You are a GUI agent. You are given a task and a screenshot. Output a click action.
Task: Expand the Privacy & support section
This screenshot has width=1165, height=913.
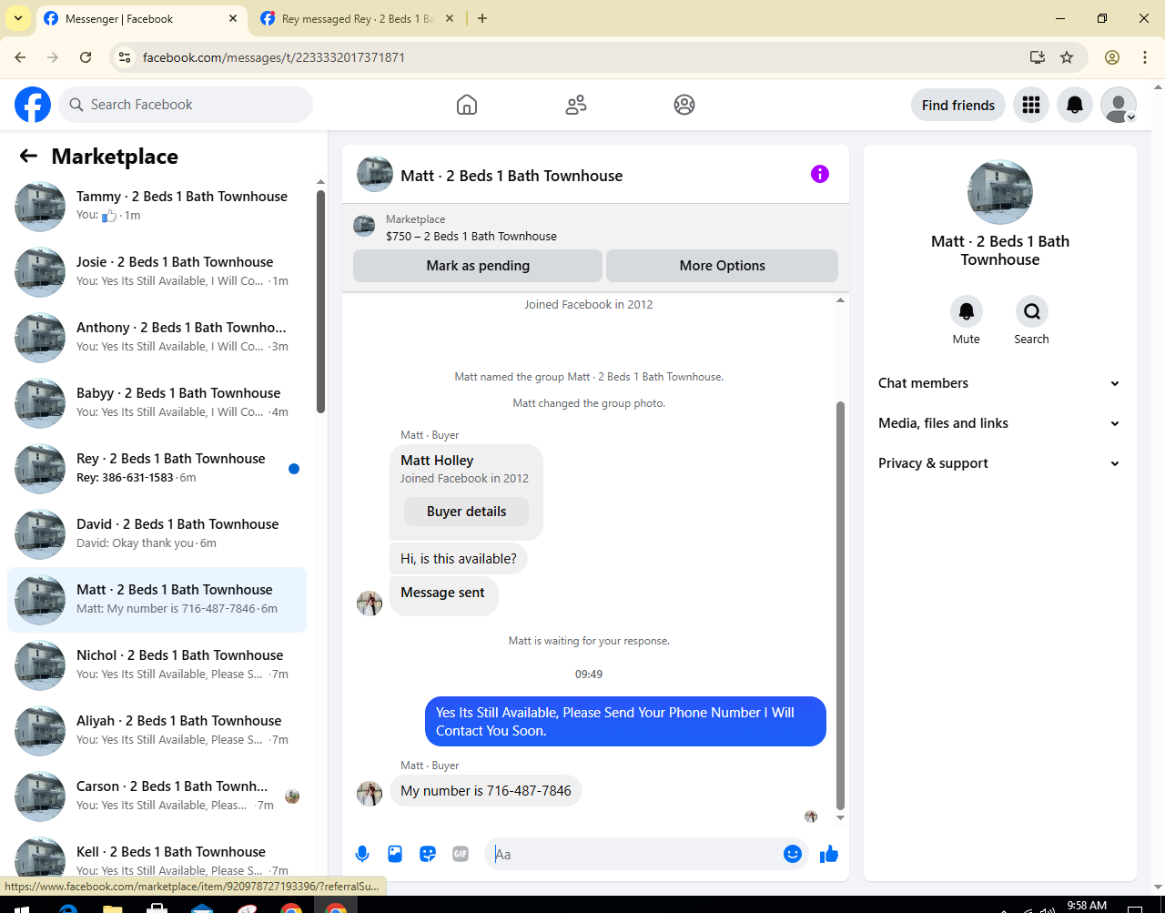tap(999, 463)
